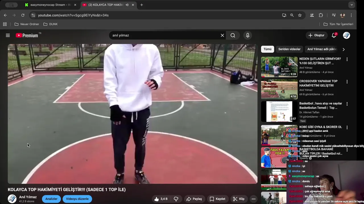Screen dimensions: 364x204
Task: Open the Chrome profile avatar
Action: pos(342,15)
